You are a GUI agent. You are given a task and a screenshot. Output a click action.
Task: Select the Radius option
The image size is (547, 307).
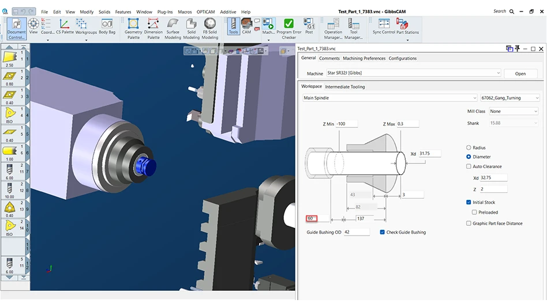pyautogui.click(x=469, y=147)
